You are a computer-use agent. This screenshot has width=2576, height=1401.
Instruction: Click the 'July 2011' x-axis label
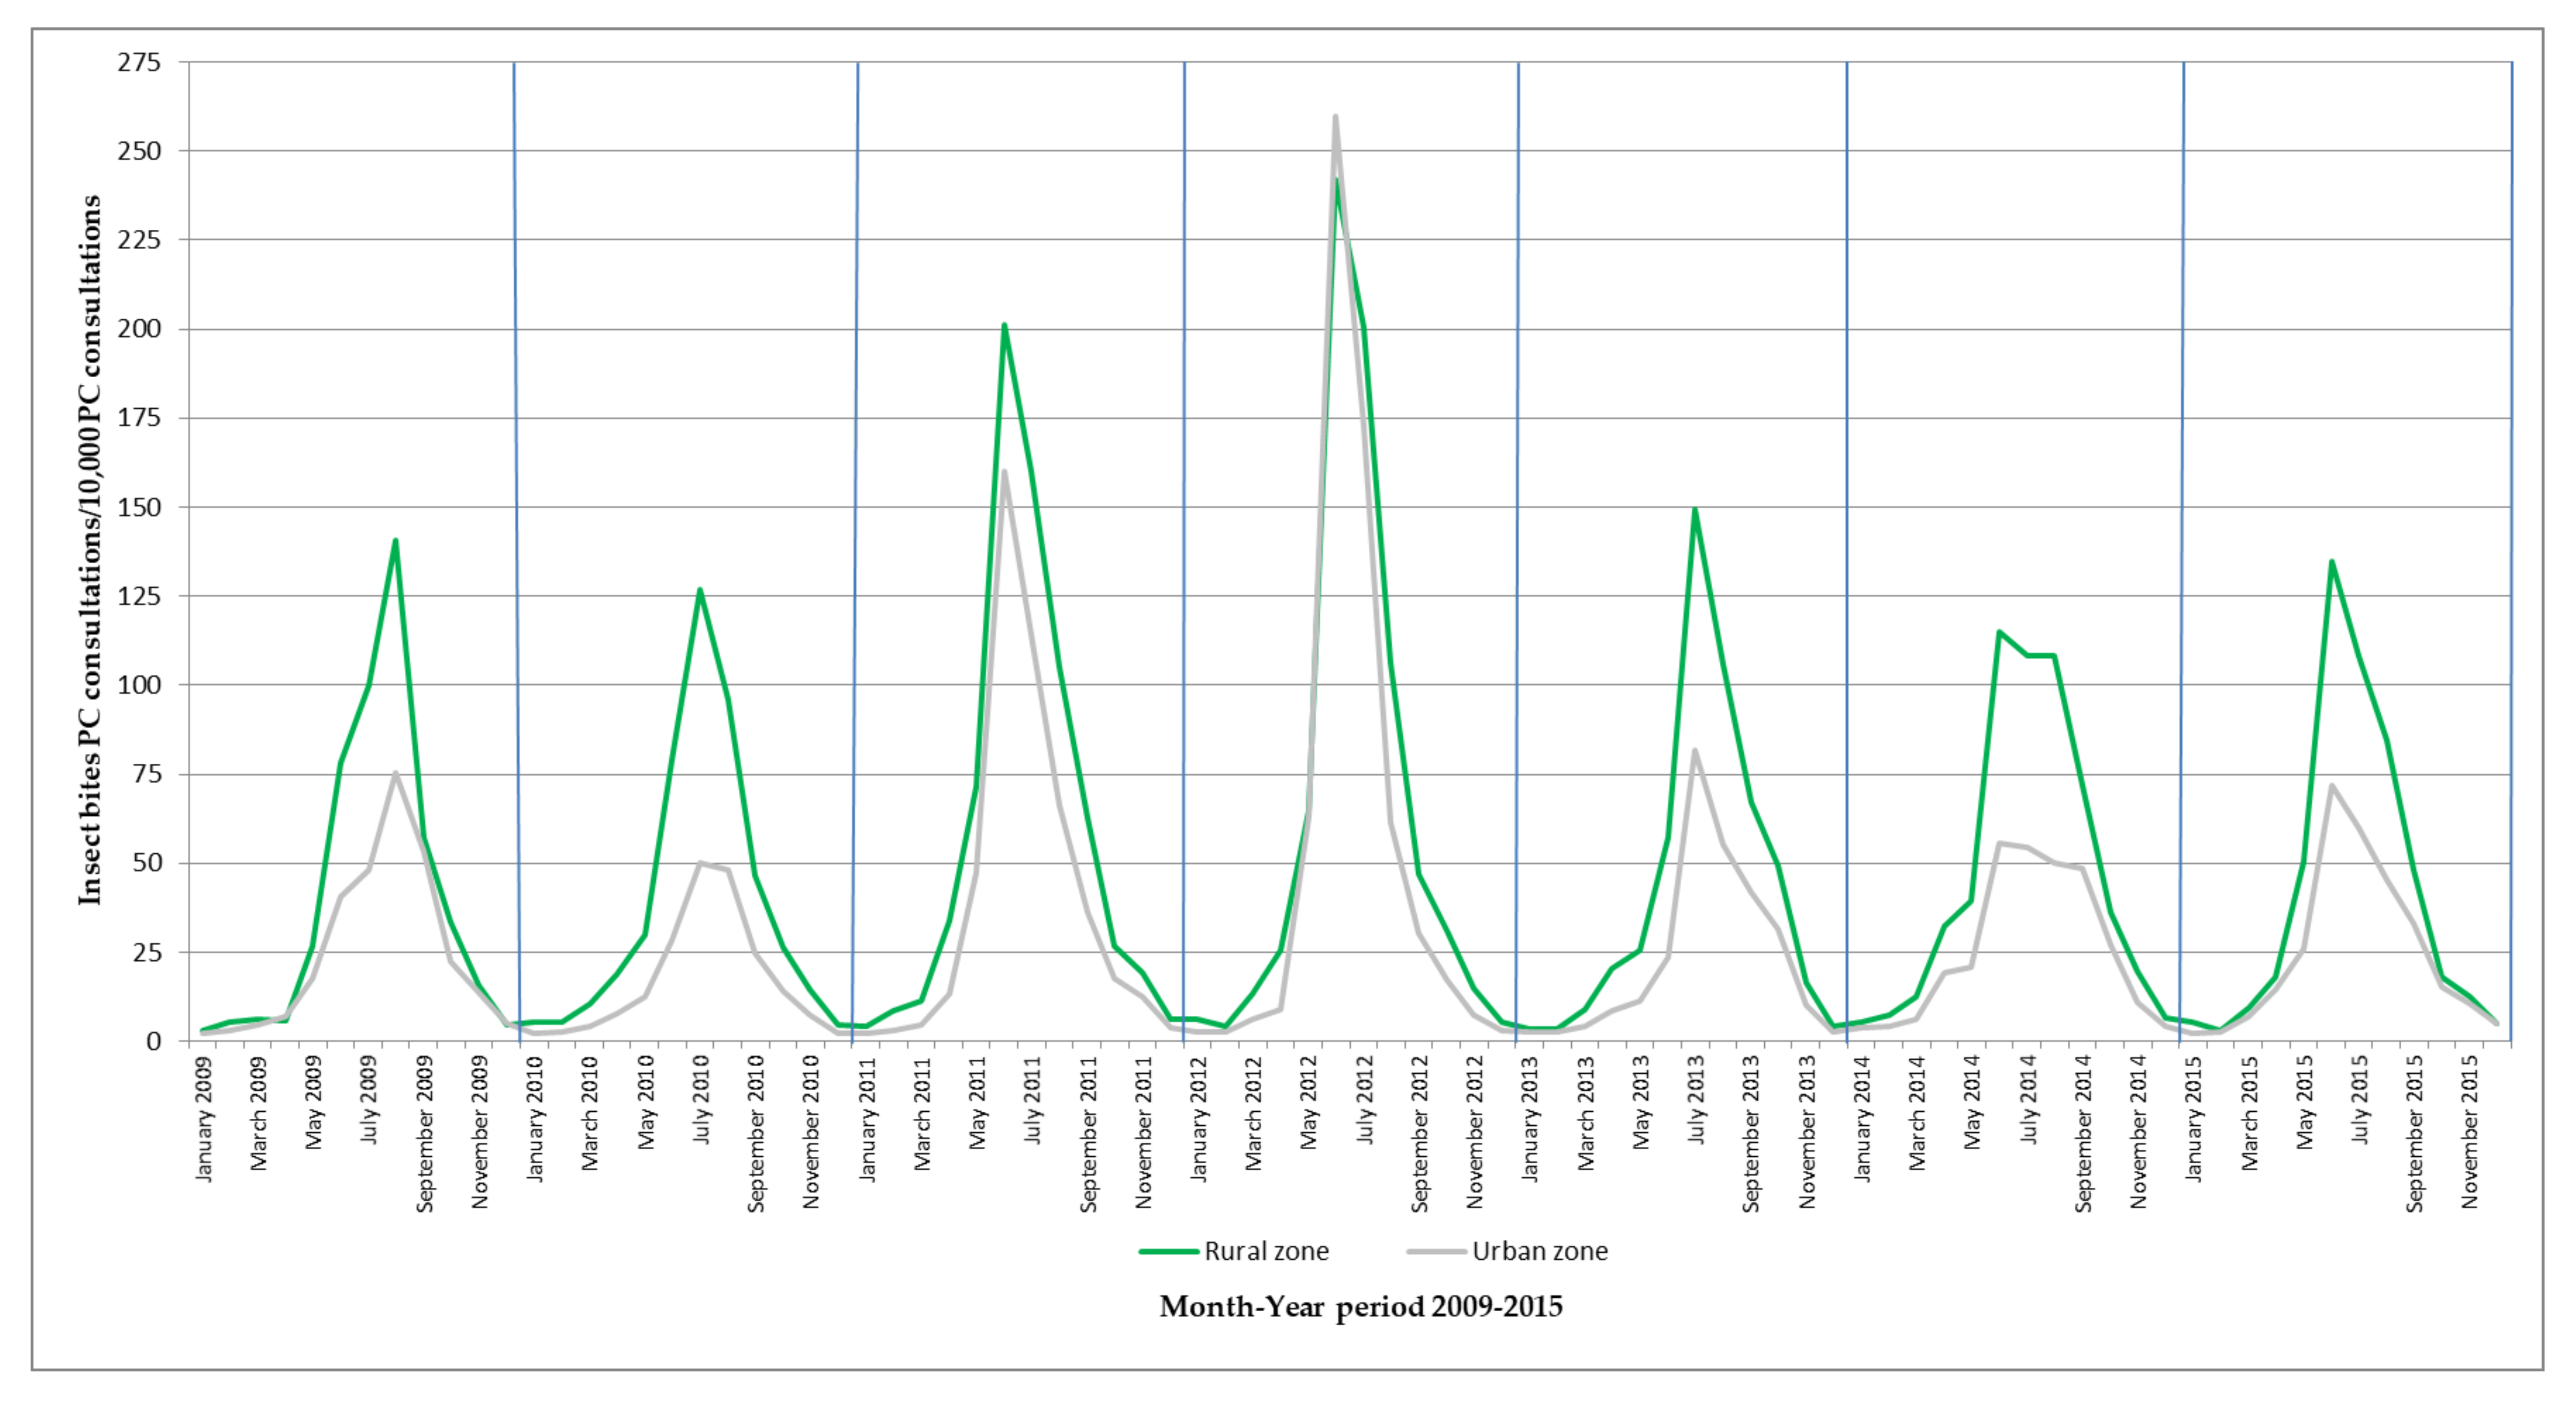[x=1033, y=1101]
